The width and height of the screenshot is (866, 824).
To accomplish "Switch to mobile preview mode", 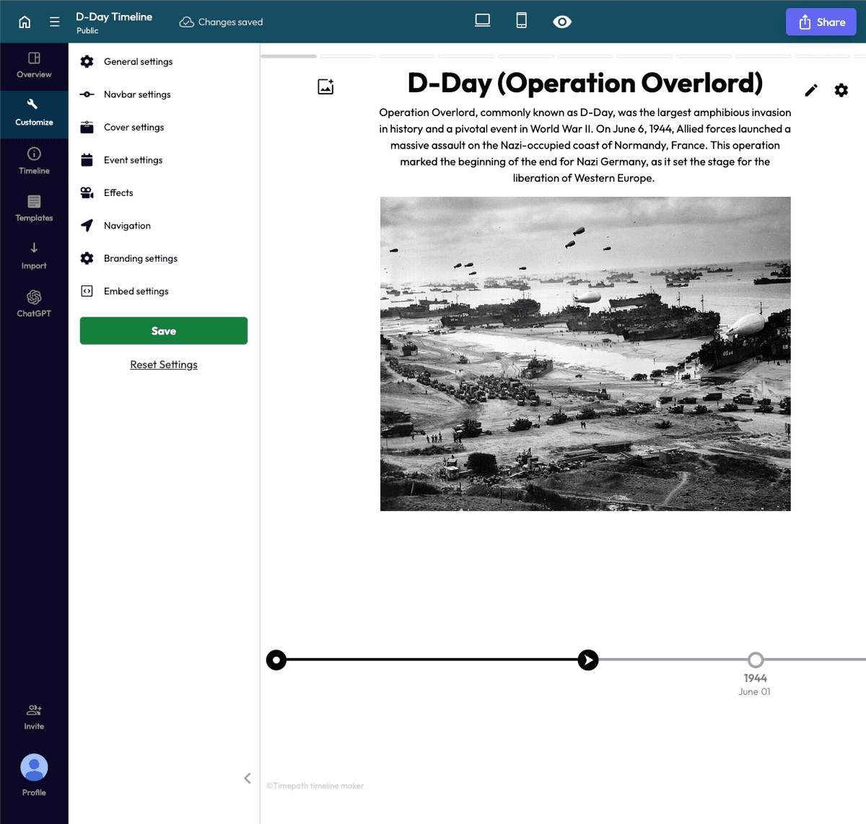I will coord(521,22).
